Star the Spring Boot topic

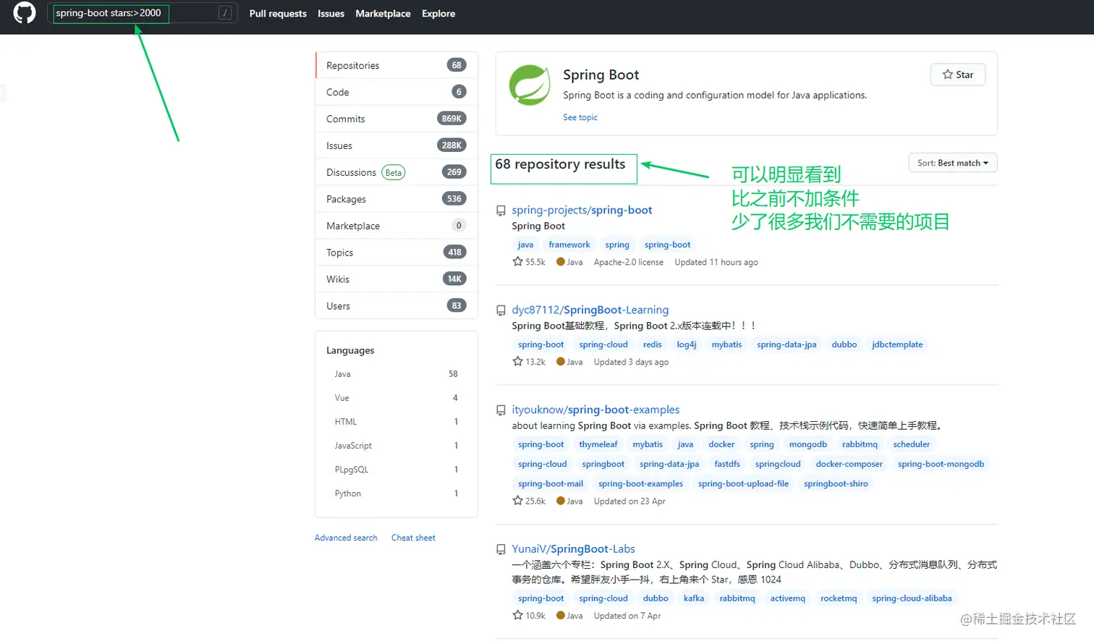957,75
